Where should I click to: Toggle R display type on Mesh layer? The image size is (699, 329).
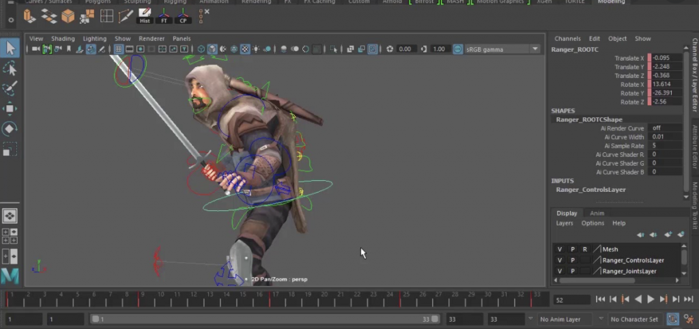pyautogui.click(x=585, y=249)
